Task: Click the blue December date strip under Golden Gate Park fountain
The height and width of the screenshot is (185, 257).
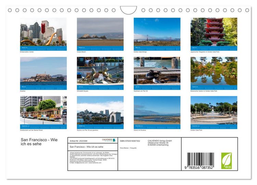Action: (x=214, y=126)
